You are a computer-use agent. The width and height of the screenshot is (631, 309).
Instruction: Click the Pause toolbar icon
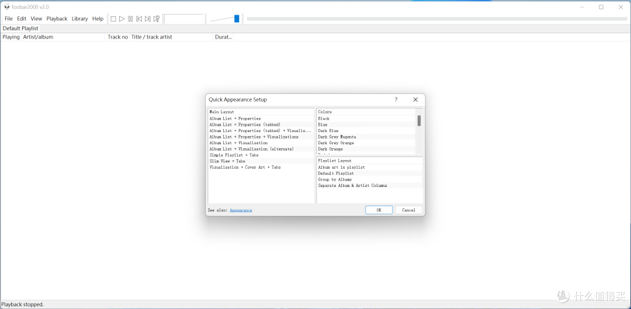[x=130, y=19]
